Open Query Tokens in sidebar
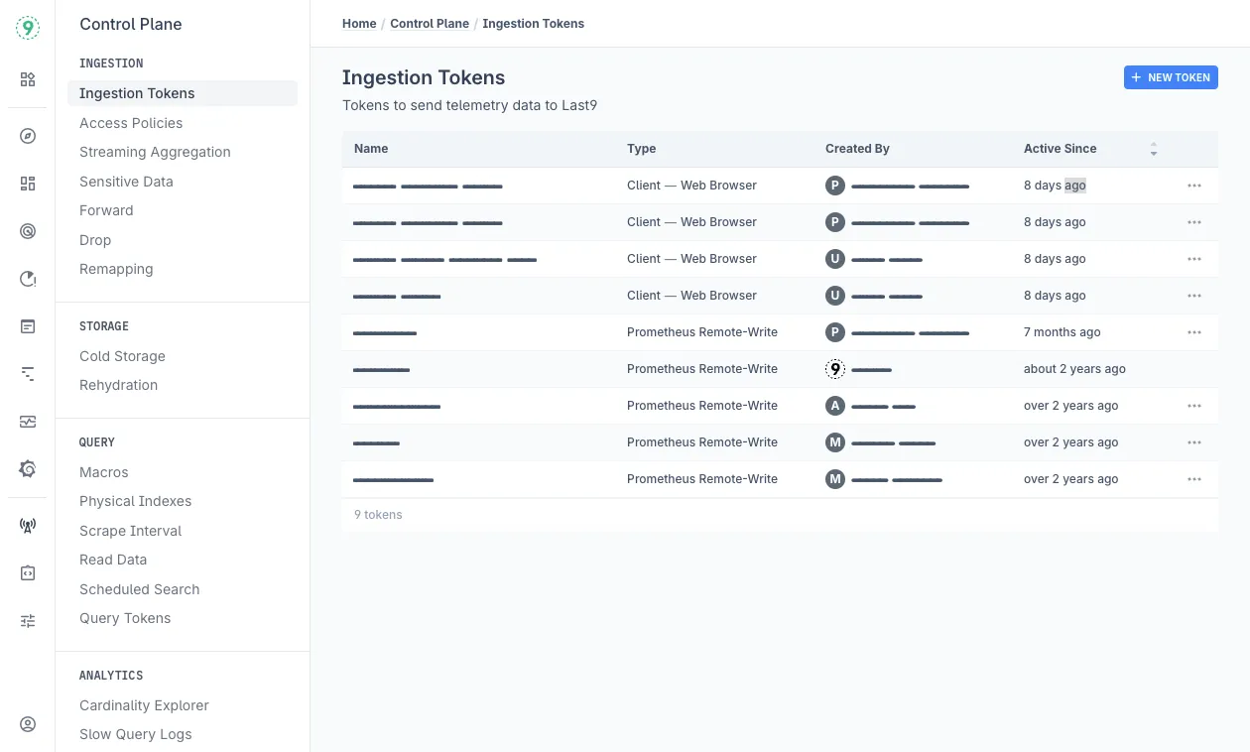This screenshot has width=1250, height=752. (125, 618)
